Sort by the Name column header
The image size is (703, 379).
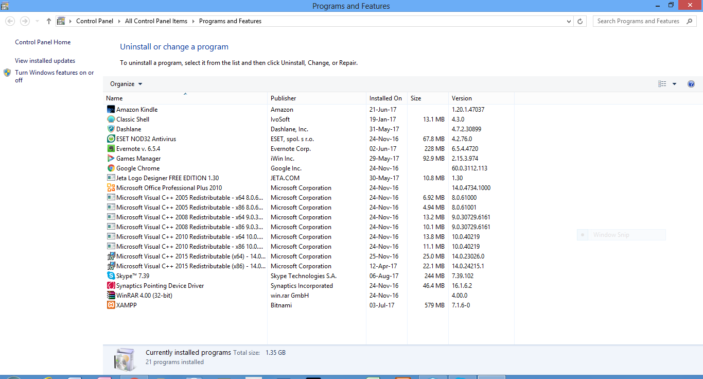(x=185, y=98)
